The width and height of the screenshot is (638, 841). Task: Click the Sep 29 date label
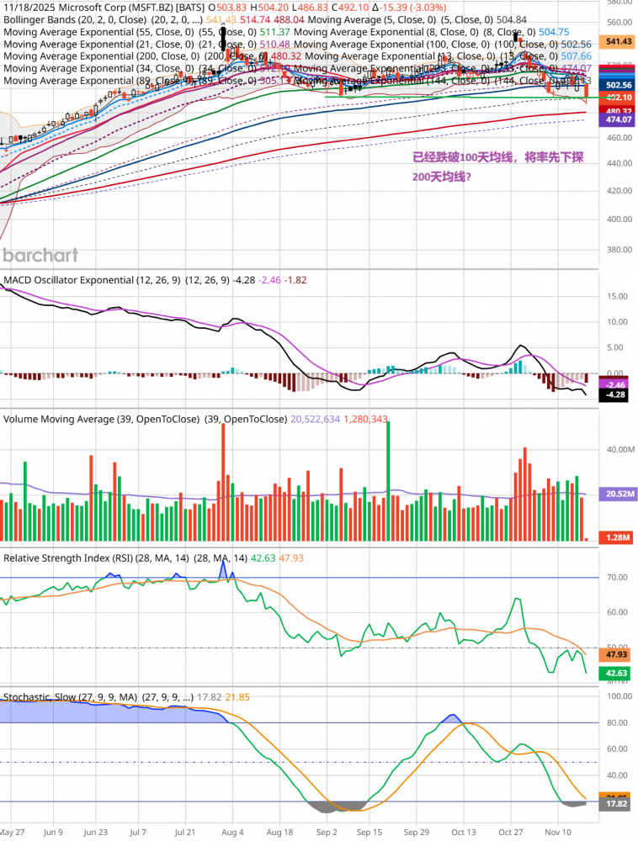pos(417,833)
